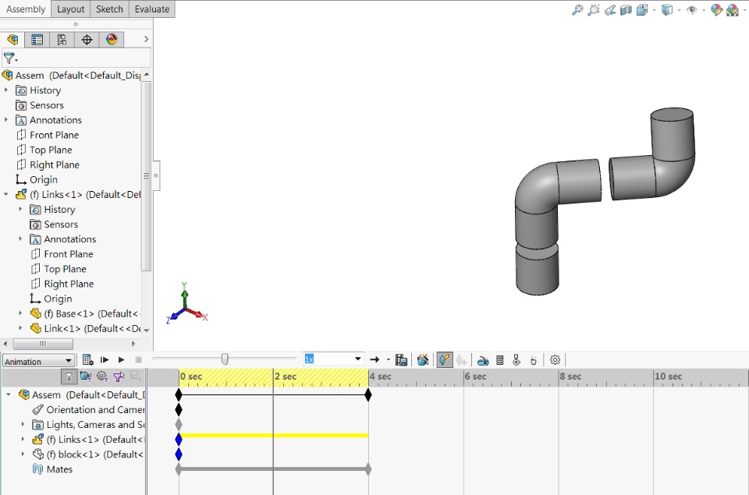This screenshot has height=495, width=749.
Task: Open the PropertyManager tab icon
Action: (x=37, y=40)
